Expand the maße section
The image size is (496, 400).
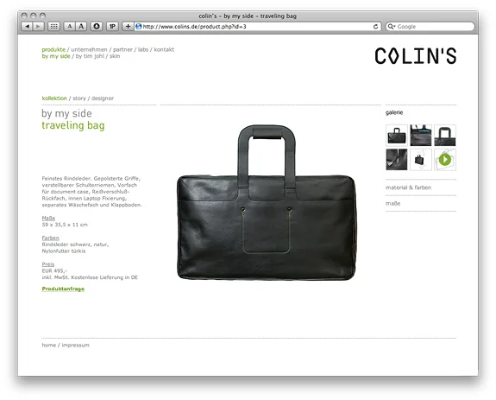click(392, 203)
